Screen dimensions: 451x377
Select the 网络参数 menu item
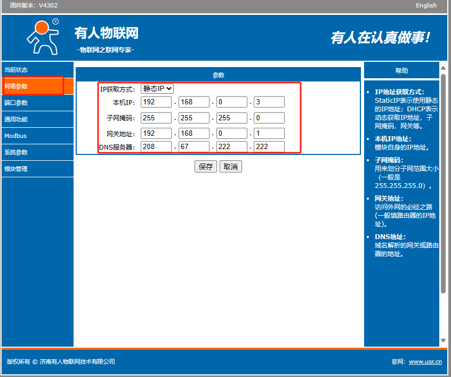(x=16, y=86)
